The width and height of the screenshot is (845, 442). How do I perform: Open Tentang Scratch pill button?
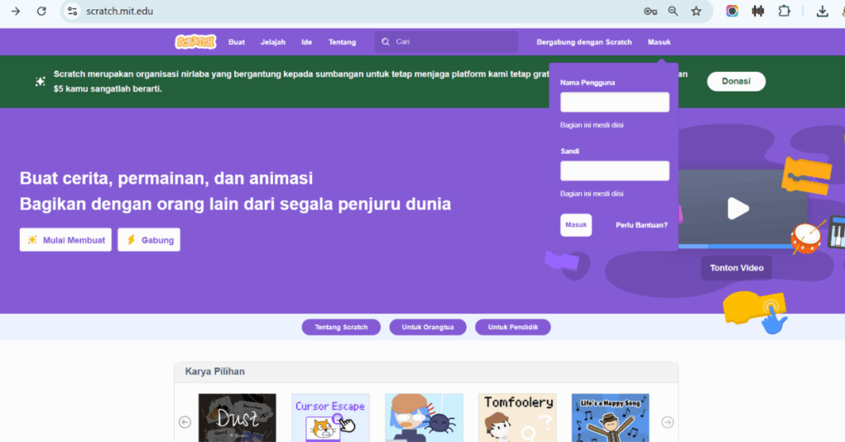click(x=341, y=327)
